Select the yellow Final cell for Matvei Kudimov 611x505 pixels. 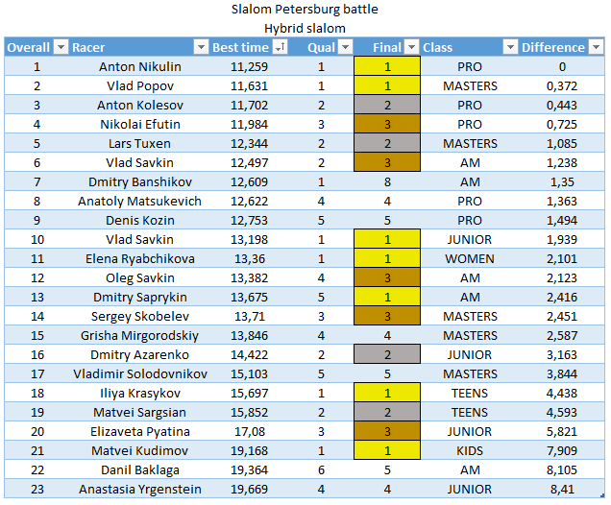tap(387, 451)
